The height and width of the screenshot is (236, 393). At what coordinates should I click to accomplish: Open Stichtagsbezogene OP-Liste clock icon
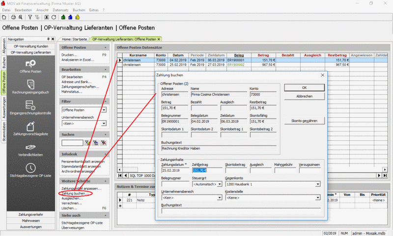tap(30, 168)
